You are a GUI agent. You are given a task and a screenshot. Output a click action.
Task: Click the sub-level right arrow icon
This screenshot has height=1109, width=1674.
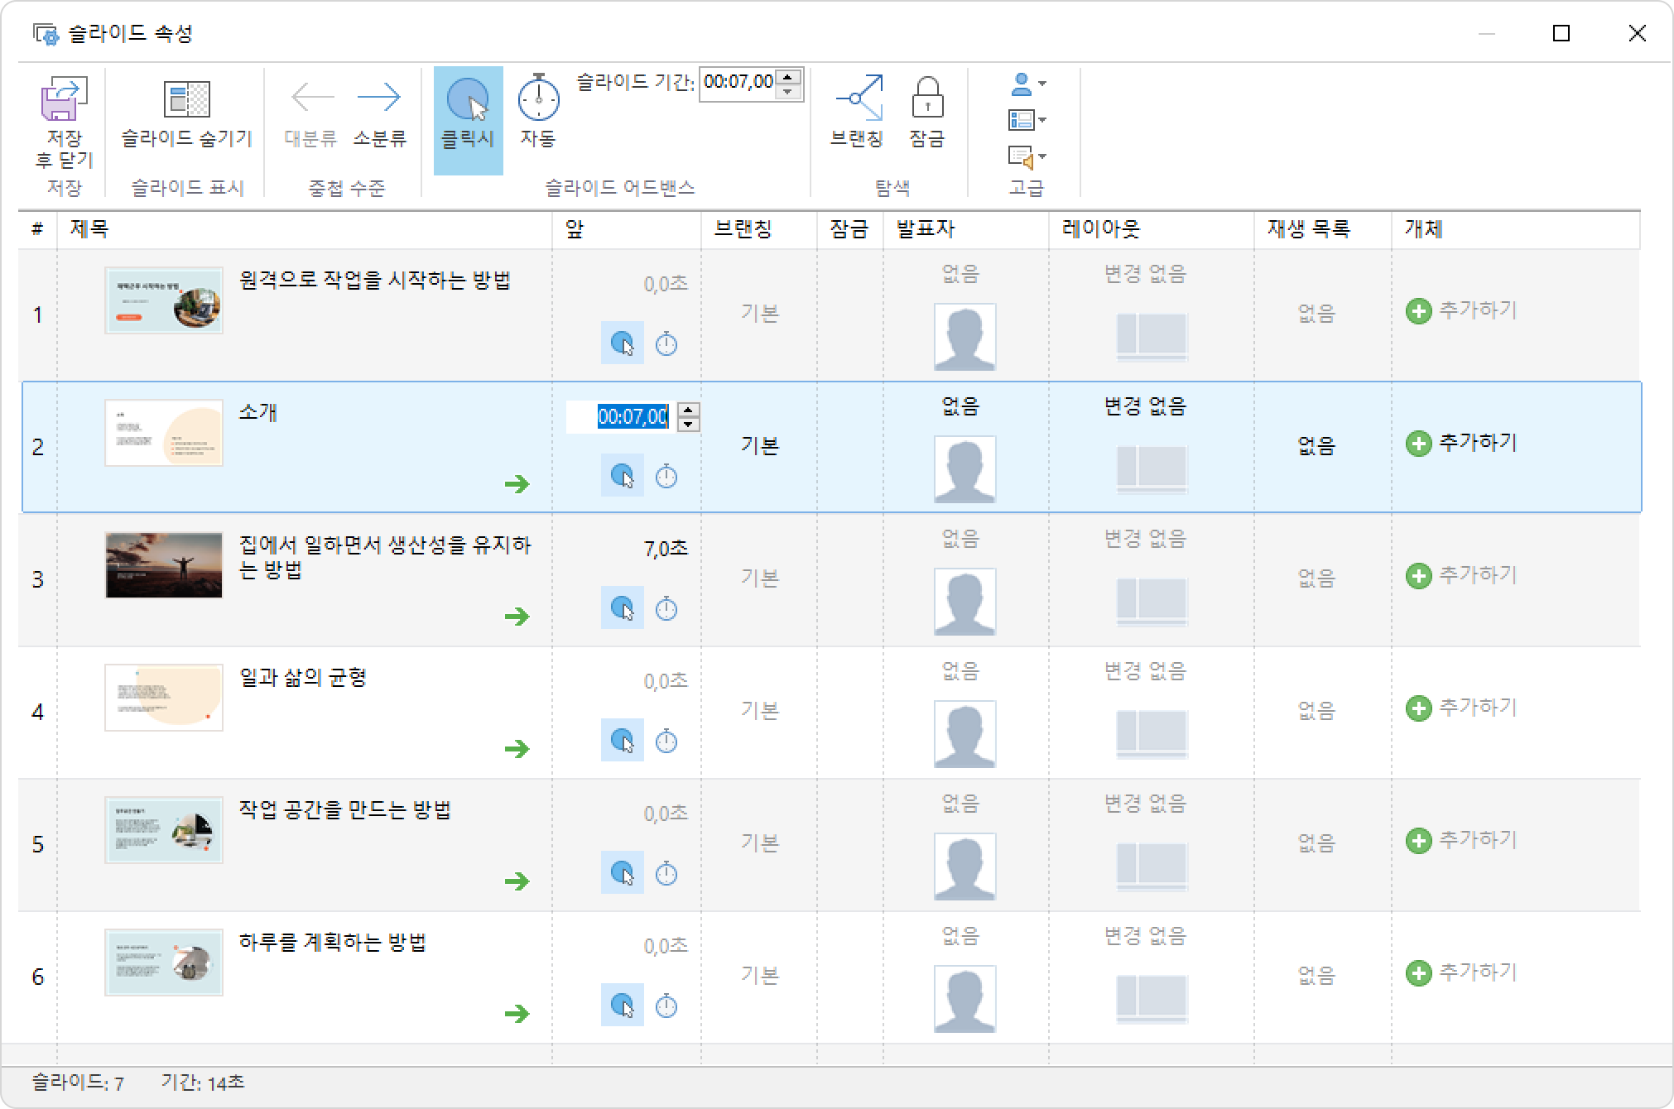(x=379, y=98)
